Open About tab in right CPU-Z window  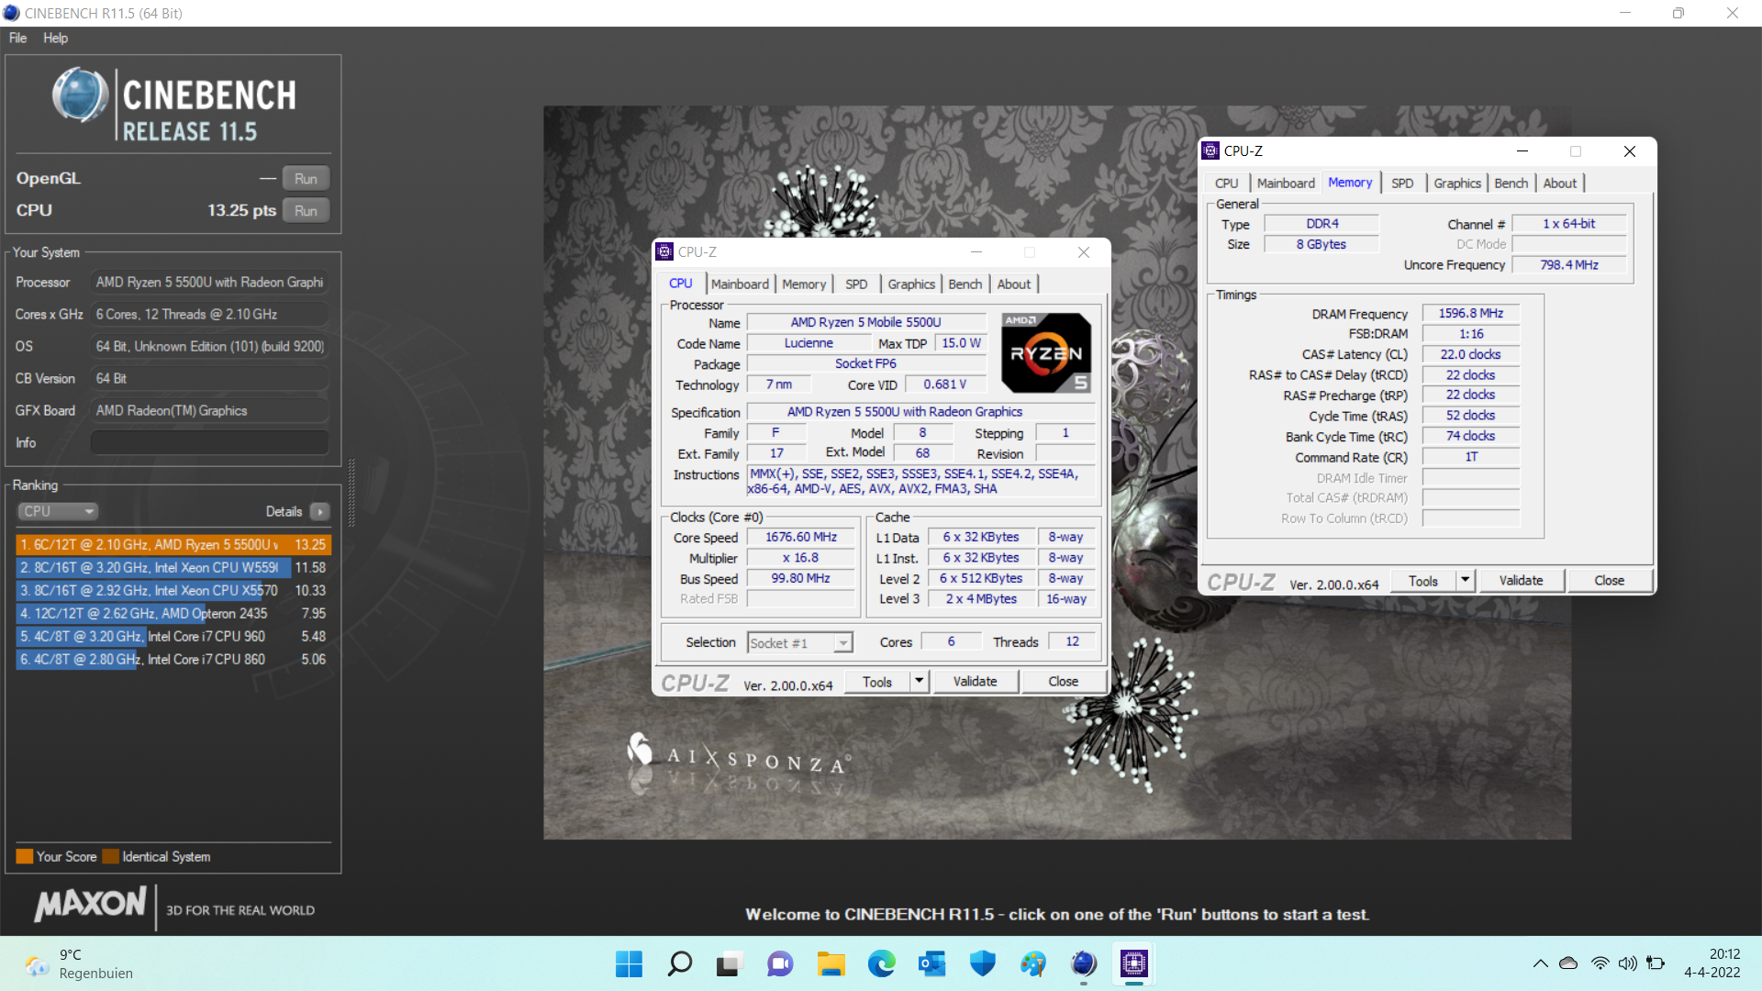point(1559,184)
